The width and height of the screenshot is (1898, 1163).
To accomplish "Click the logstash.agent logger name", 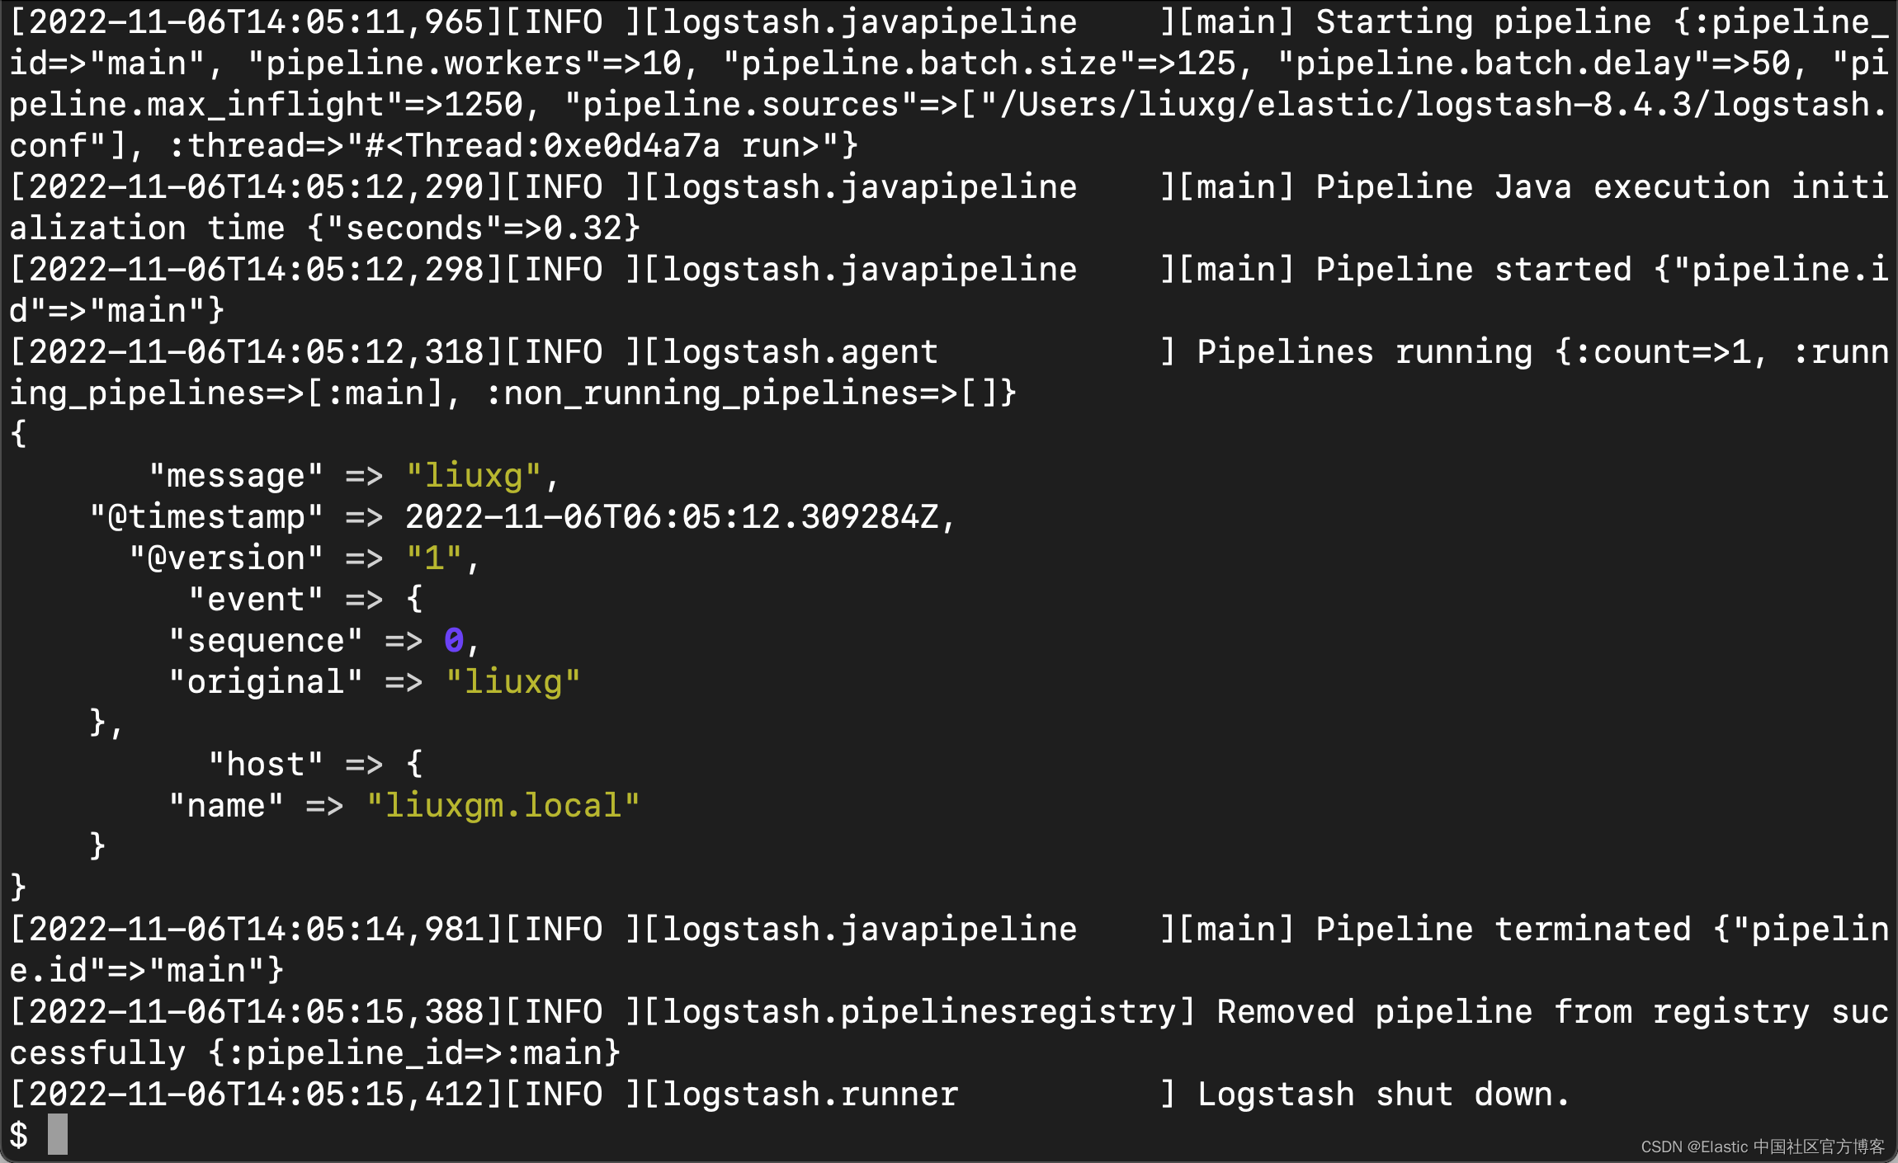I will click(x=799, y=352).
